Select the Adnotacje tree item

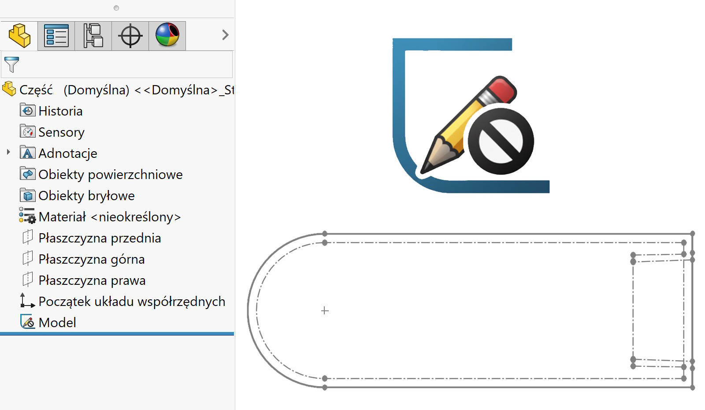68,153
